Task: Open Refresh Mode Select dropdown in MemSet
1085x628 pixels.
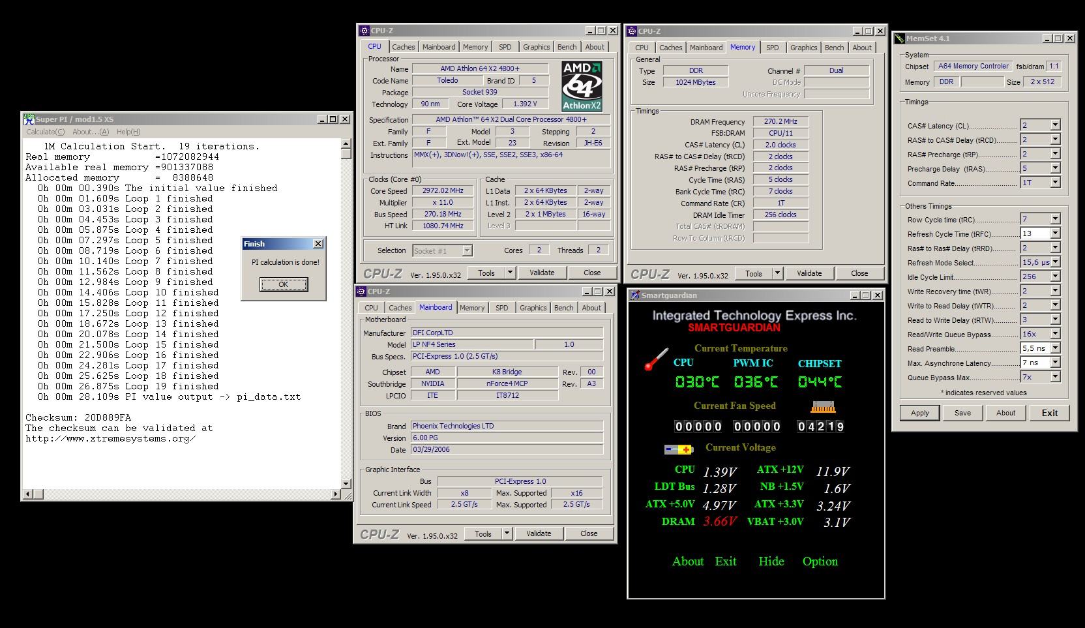Action: pyautogui.click(x=1055, y=262)
